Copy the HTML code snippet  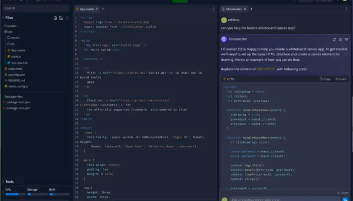(325, 79)
